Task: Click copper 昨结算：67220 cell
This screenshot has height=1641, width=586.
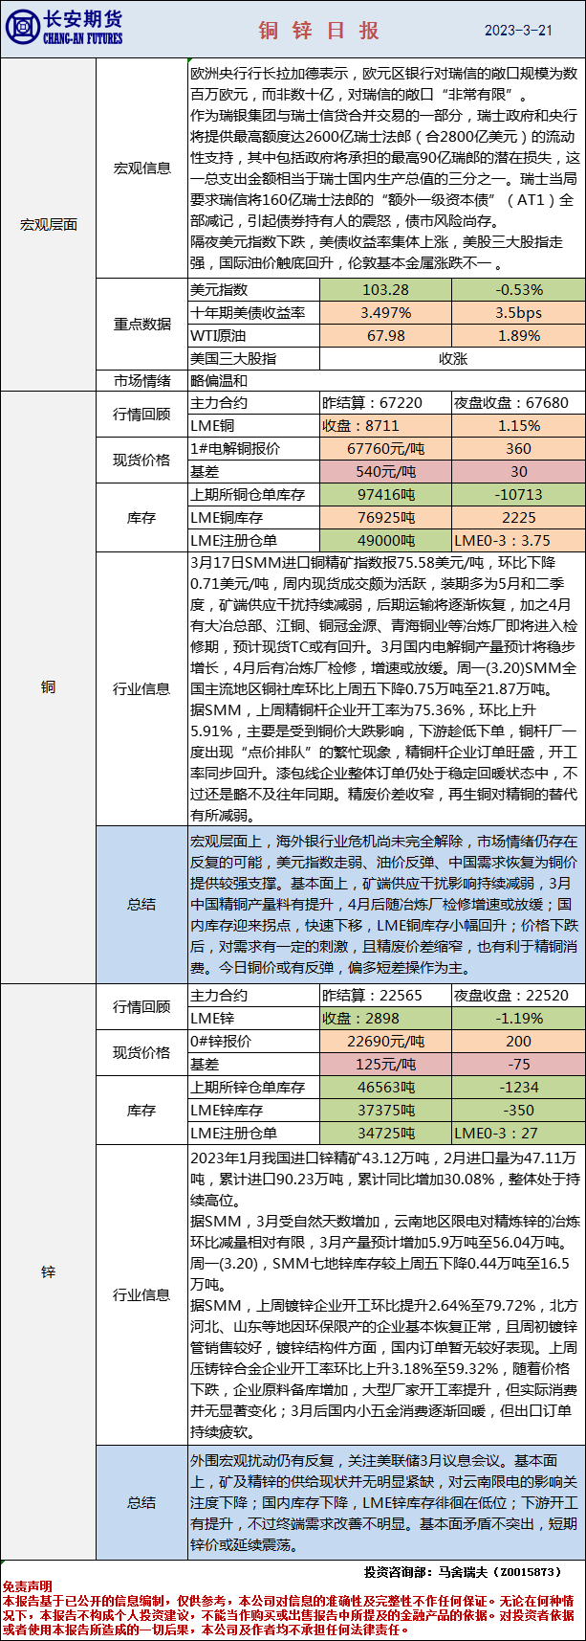Action: tap(385, 403)
